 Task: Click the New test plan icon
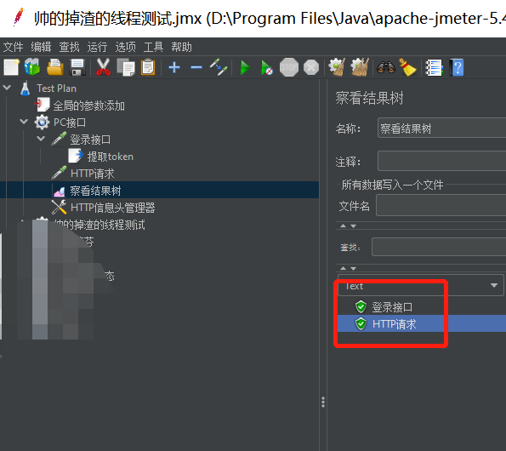[x=12, y=67]
